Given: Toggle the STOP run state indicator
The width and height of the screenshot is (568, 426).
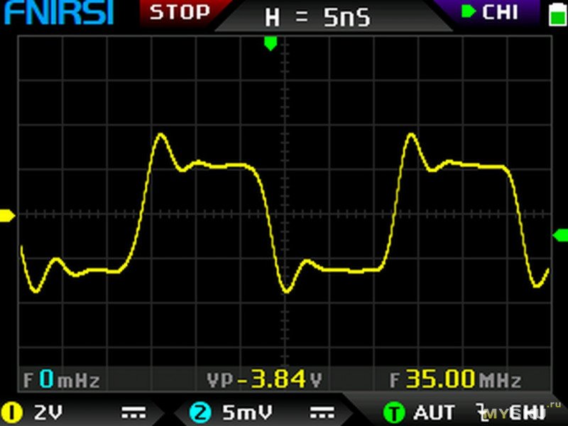Looking at the screenshot, I should 180,12.
